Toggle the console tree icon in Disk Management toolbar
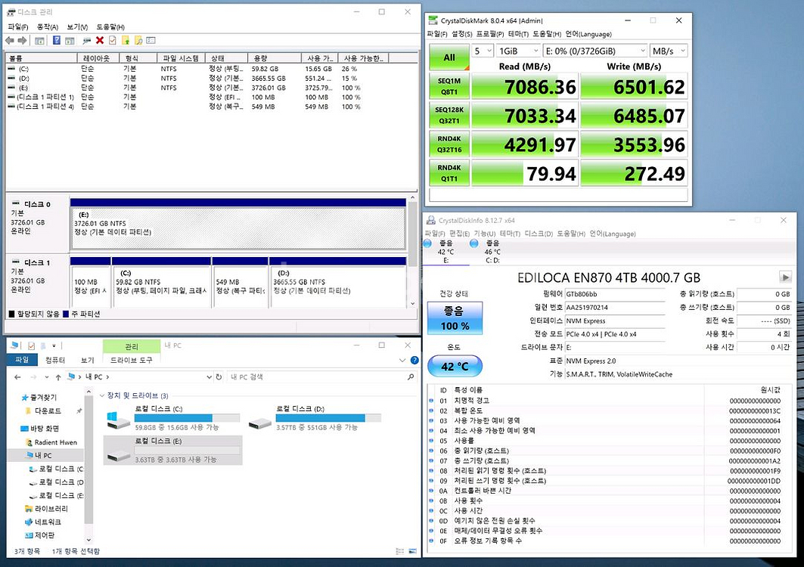This screenshot has height=567, width=804. pos(39,41)
